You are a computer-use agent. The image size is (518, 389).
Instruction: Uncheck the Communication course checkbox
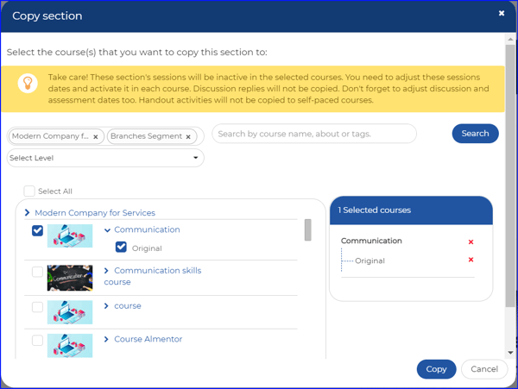click(37, 230)
